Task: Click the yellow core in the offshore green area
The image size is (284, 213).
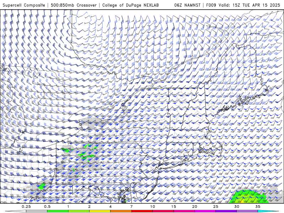Action: [241, 201]
